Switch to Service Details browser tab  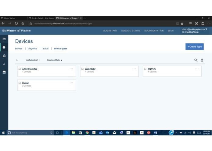41,18
